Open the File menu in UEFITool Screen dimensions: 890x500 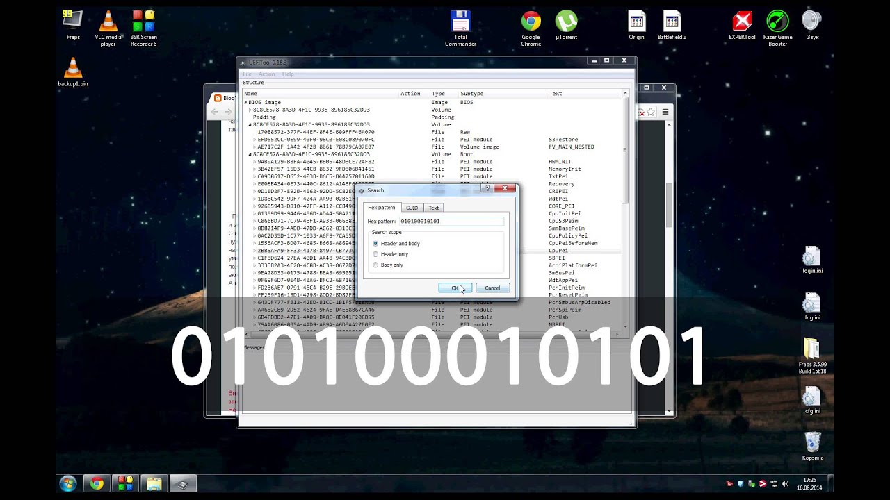coord(247,74)
